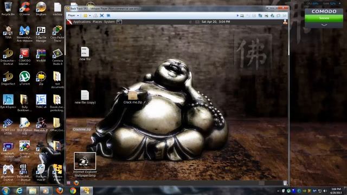Click the show desktop icon in BackTrack bottom panel
Screen dimensions: 347x195
69,183
